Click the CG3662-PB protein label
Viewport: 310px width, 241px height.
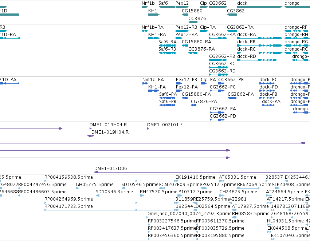(x=231, y=80)
